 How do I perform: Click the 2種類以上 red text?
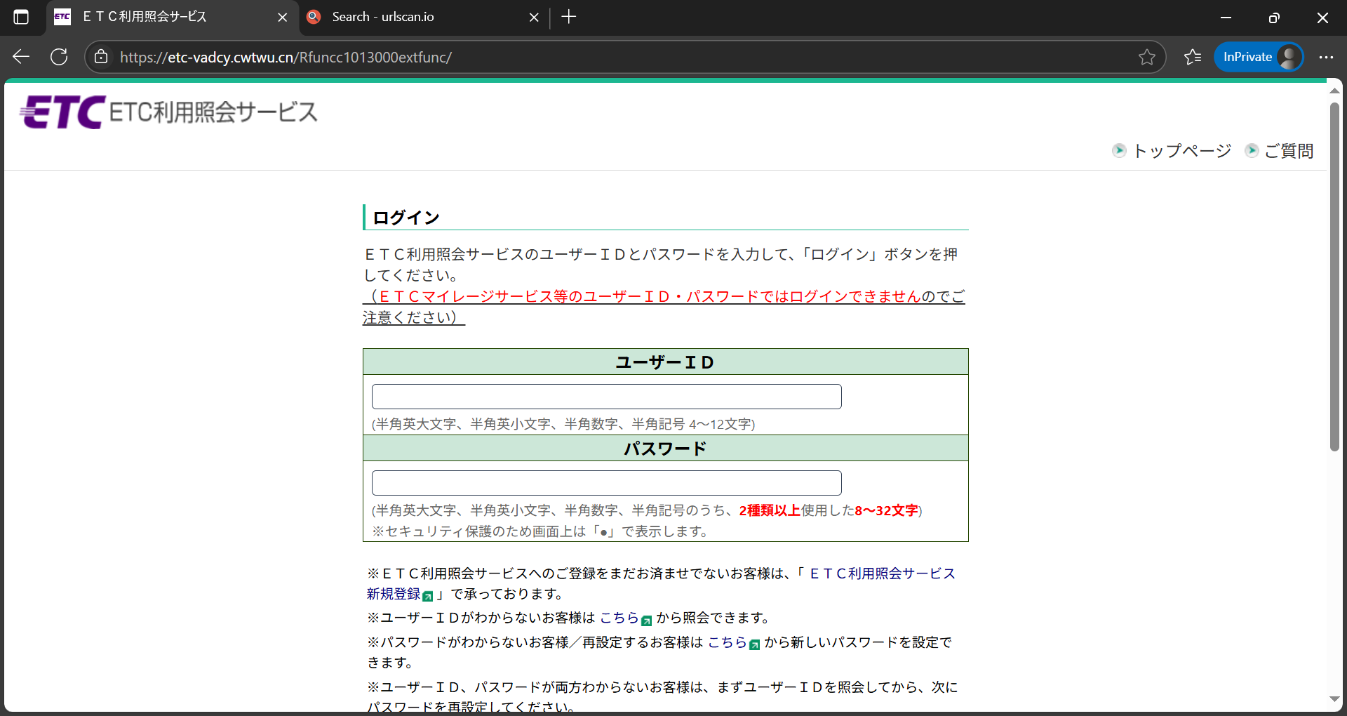coord(770,510)
